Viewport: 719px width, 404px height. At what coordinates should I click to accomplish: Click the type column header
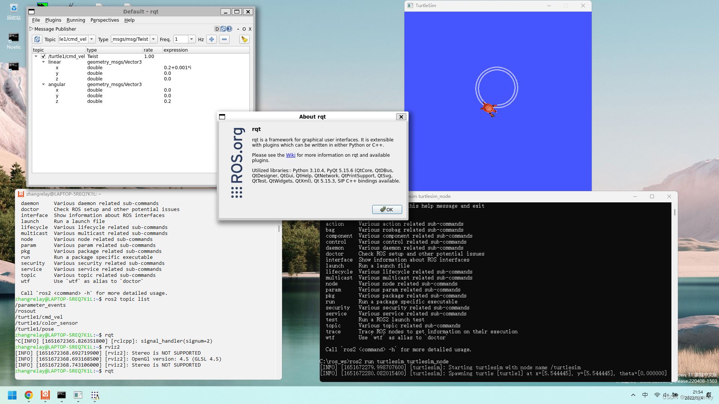(x=115, y=50)
